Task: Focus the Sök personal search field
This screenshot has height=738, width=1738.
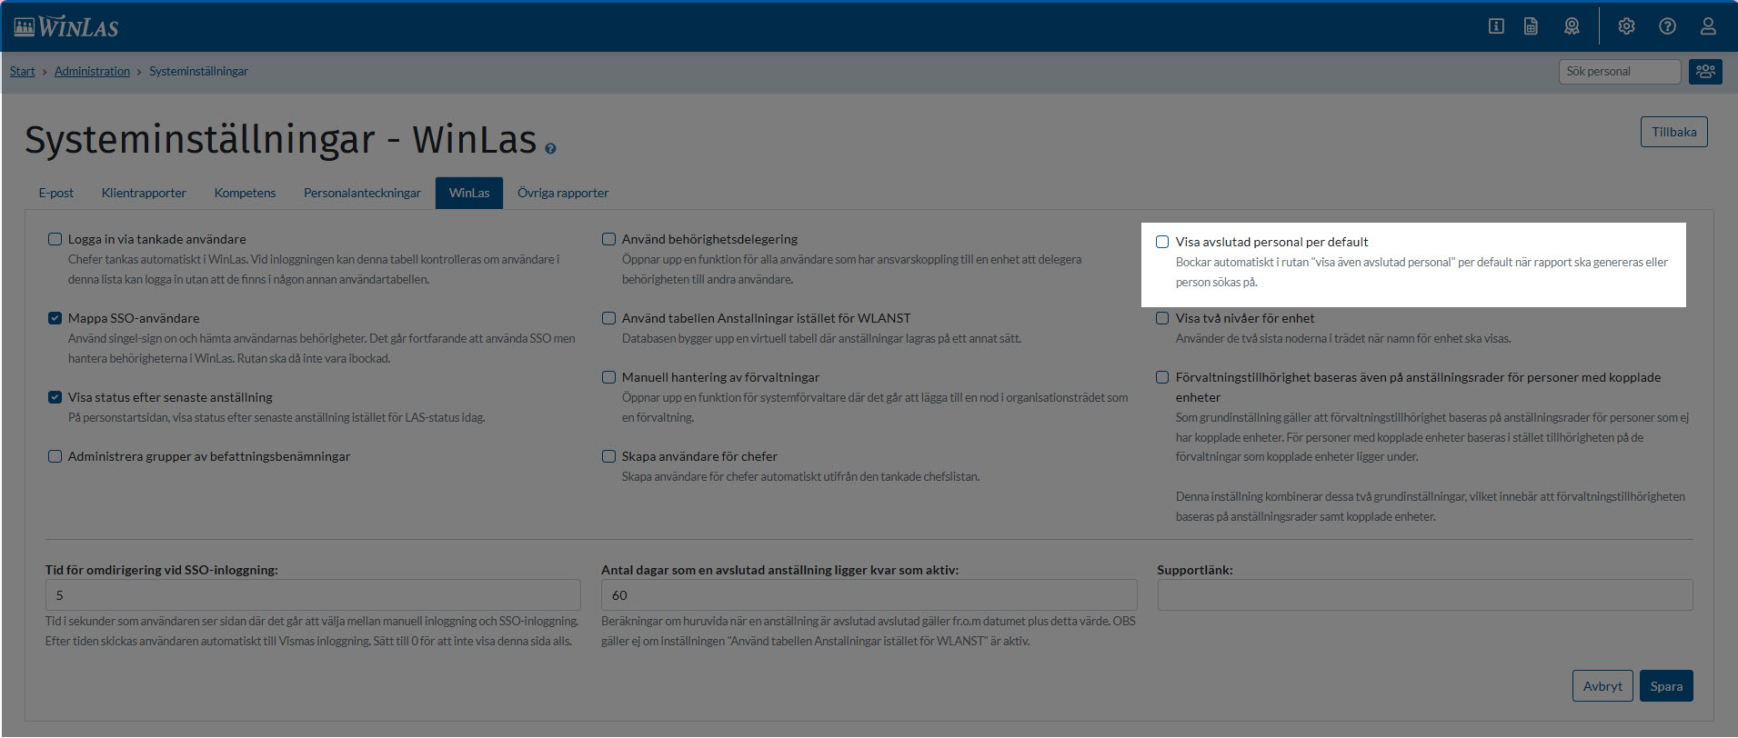Action: point(1620,71)
